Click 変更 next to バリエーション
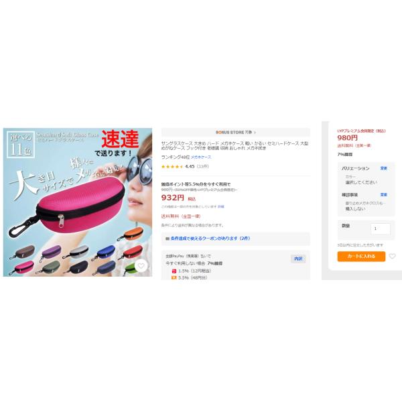The width and height of the screenshot is (402, 402). 383,168
